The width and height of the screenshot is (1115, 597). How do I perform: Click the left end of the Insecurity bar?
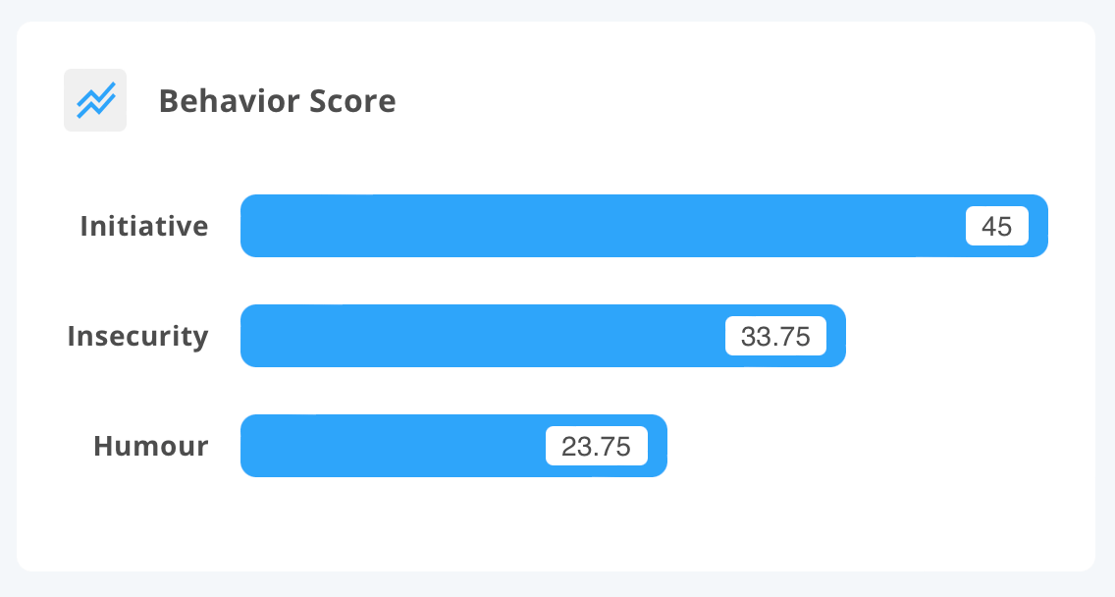pos(252,336)
